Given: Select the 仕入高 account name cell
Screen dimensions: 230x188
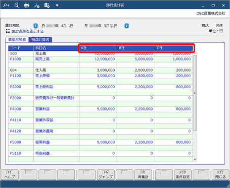Looking at the screenshot, I should [x=56, y=70].
